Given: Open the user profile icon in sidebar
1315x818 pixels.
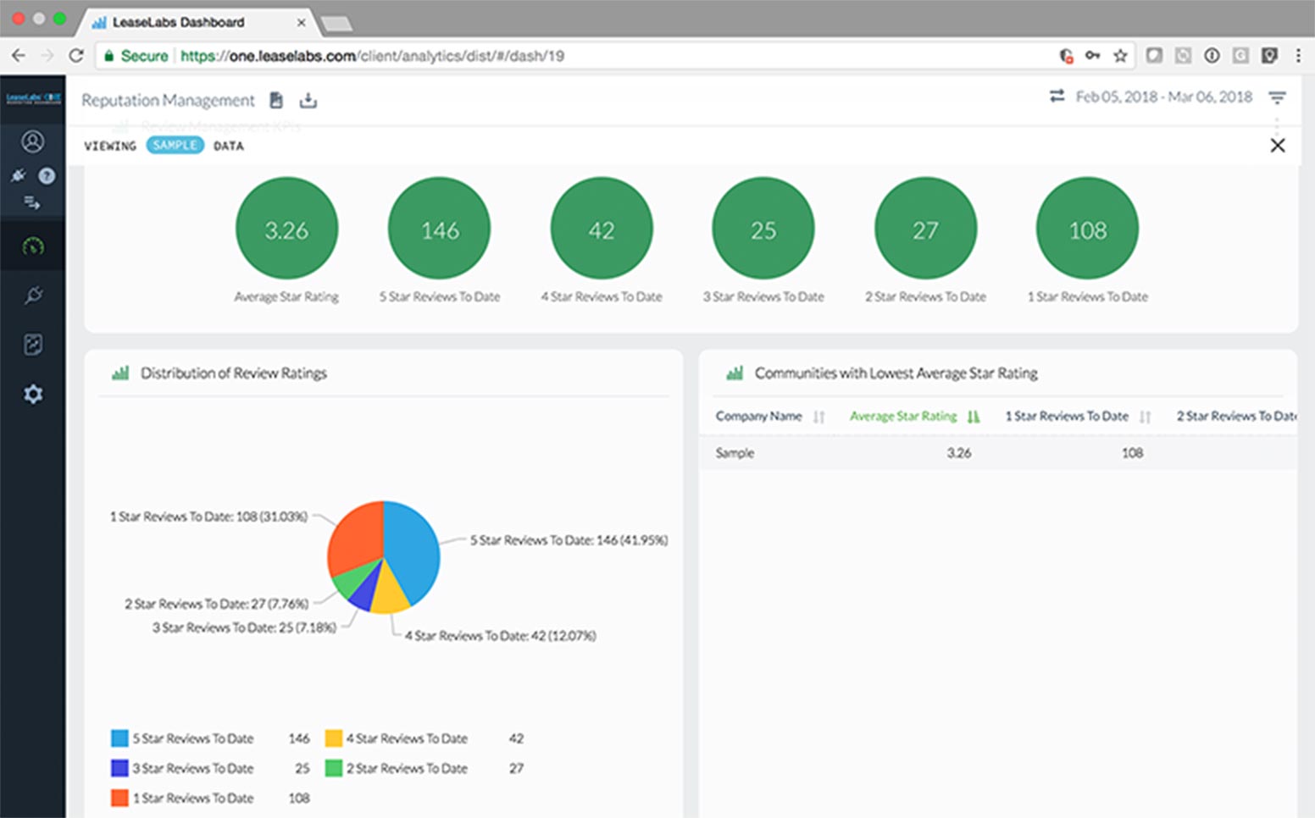Looking at the screenshot, I should 33,141.
